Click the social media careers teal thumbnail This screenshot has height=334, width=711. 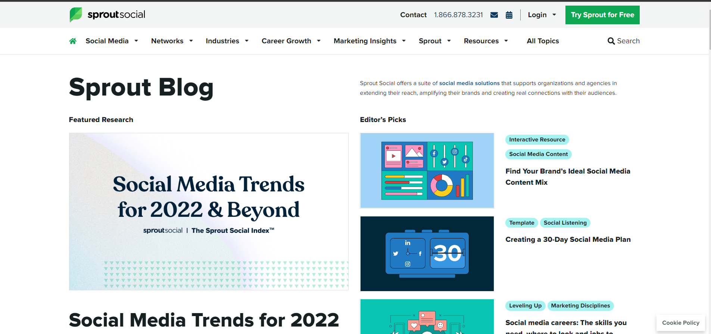pyautogui.click(x=427, y=316)
